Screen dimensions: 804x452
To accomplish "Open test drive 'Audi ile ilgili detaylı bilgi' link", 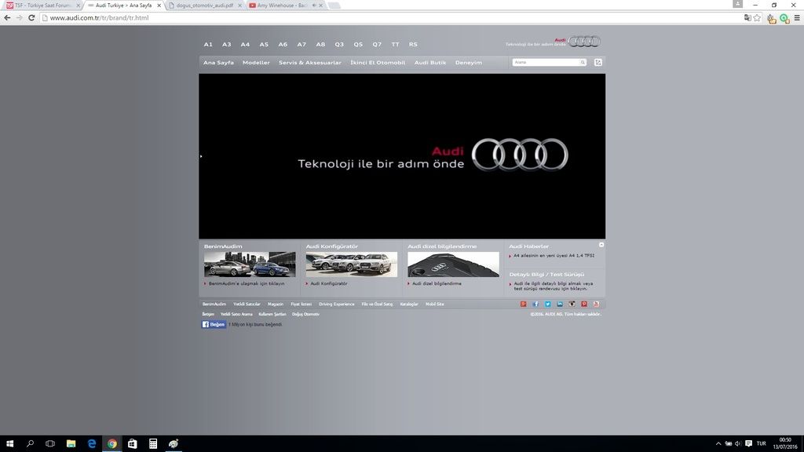I will click(554, 286).
